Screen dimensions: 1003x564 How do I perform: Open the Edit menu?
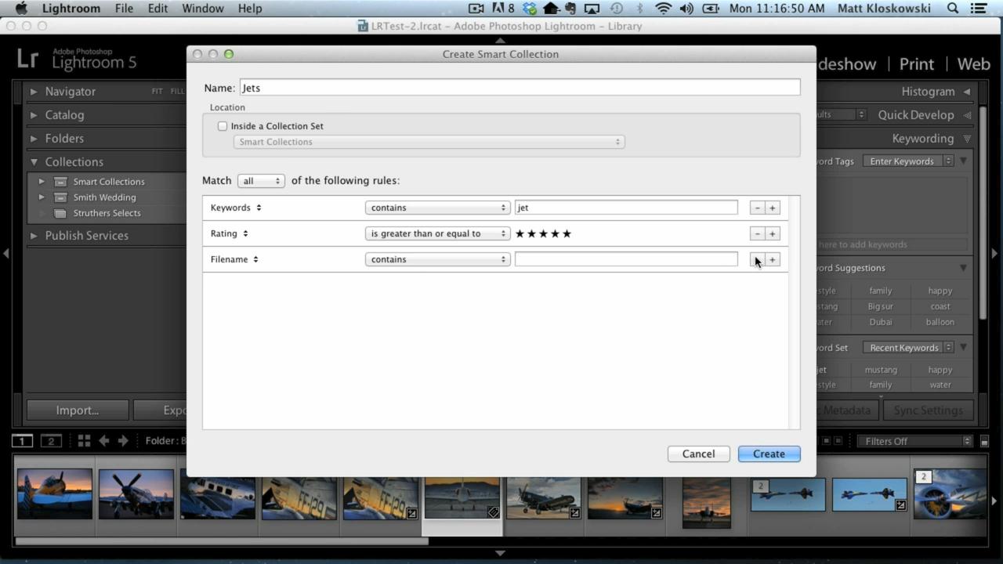click(158, 9)
